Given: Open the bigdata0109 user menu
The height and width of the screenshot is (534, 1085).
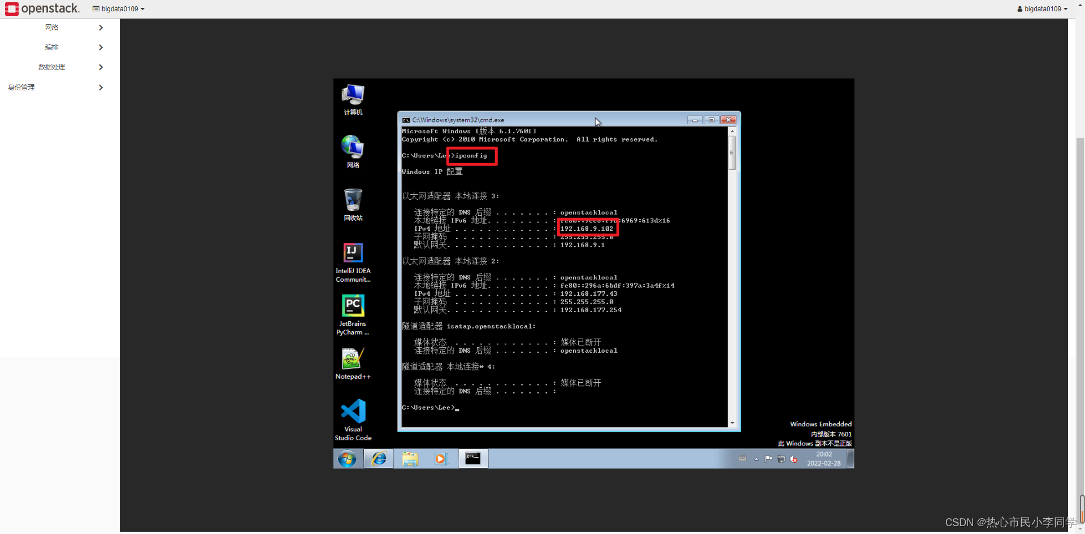Looking at the screenshot, I should click(1042, 9).
